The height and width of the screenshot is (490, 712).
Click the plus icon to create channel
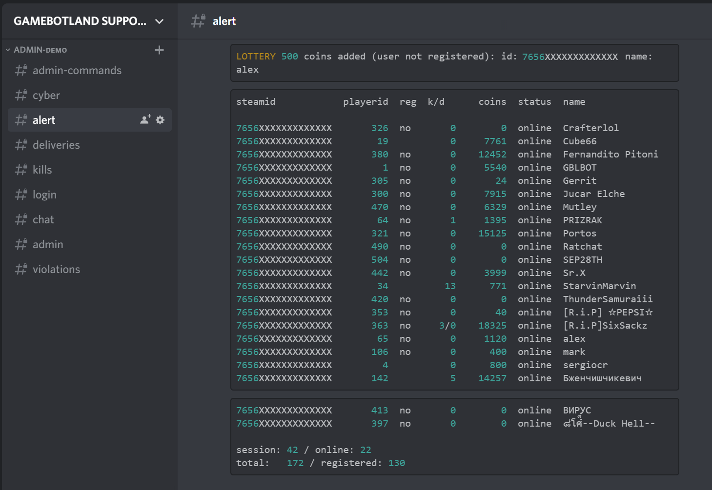tap(159, 50)
